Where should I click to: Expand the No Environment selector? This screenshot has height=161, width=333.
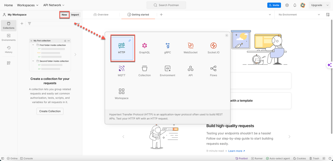coord(299,15)
